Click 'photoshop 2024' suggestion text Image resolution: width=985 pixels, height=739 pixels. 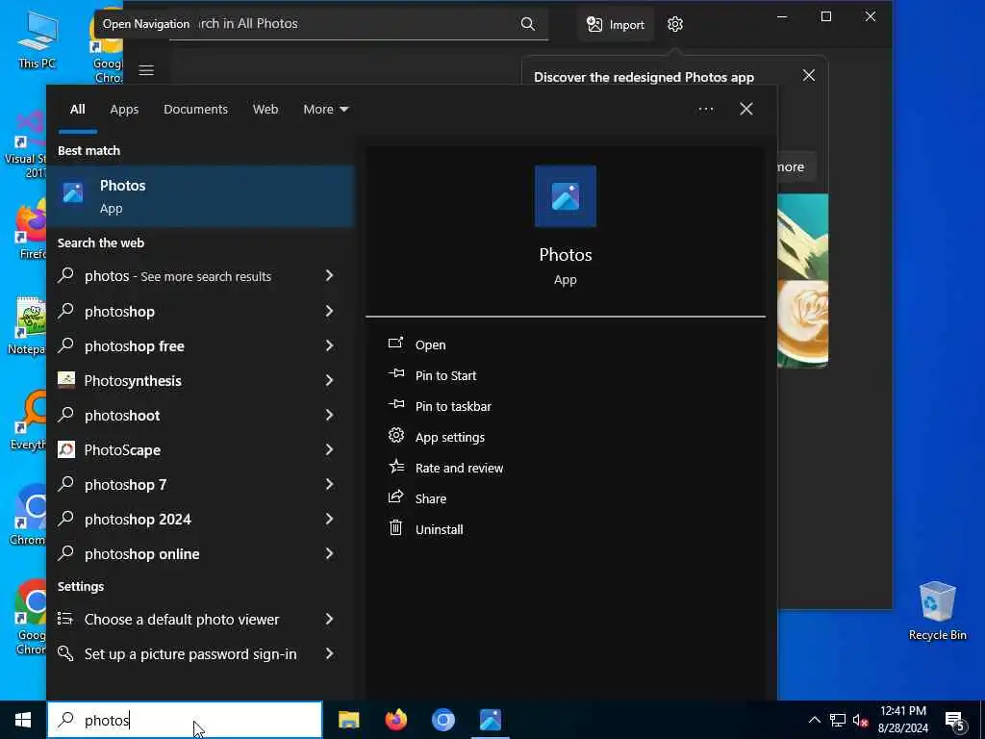pyautogui.click(x=138, y=520)
